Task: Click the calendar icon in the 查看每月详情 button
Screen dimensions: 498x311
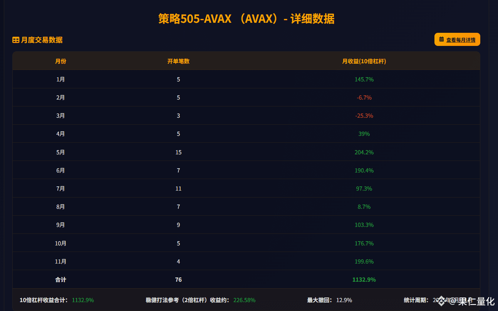Action: [441, 39]
